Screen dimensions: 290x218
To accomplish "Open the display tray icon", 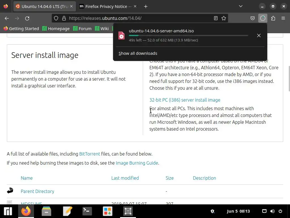I will 264,211.
